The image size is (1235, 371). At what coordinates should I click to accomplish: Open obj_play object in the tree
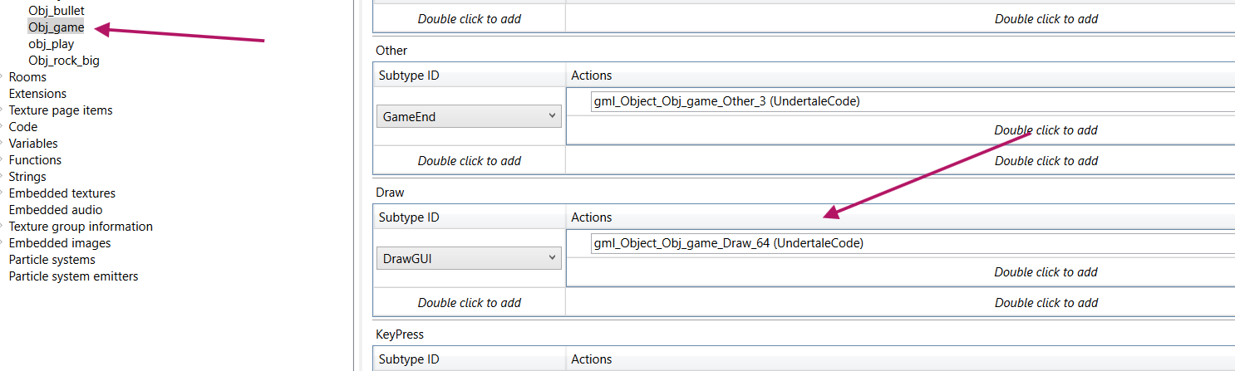point(52,44)
